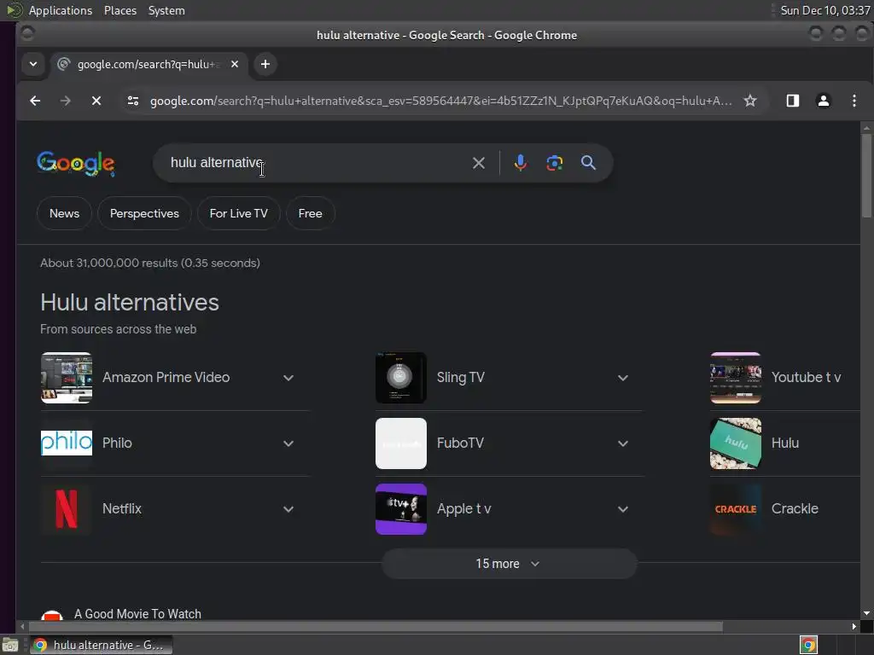This screenshot has height=655, width=874.
Task: Go to the Google home logo
Action: 76,163
